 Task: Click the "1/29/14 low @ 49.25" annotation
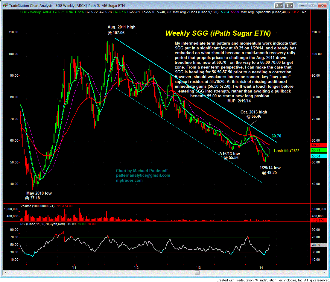click(270, 170)
